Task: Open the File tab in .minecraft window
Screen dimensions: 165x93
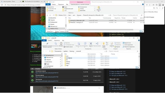Action: pos(44,40)
